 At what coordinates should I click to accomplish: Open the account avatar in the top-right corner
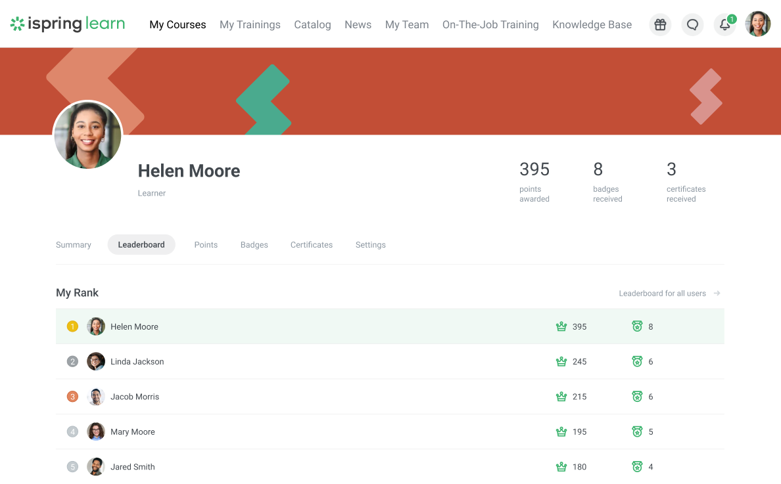point(757,24)
